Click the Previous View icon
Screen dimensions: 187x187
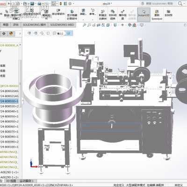pos(94,25)
